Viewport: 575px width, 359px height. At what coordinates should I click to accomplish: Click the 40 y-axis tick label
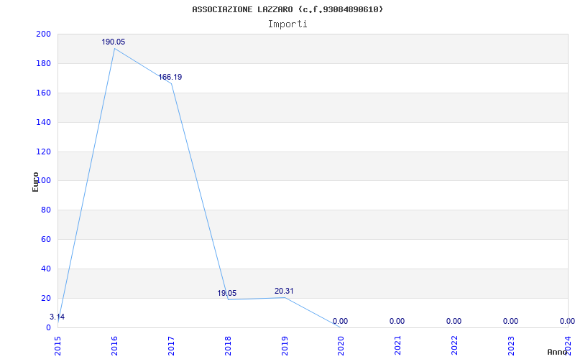click(45, 269)
